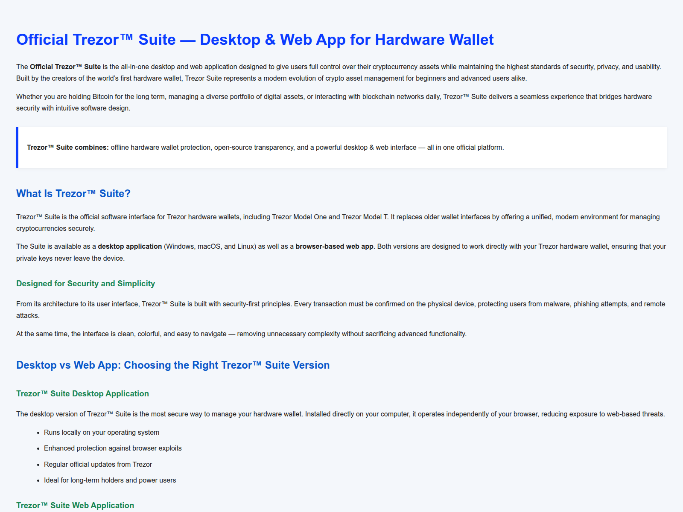Select the heading What Is Trezor Suite?
This screenshot has height=512, width=683.
[73, 193]
